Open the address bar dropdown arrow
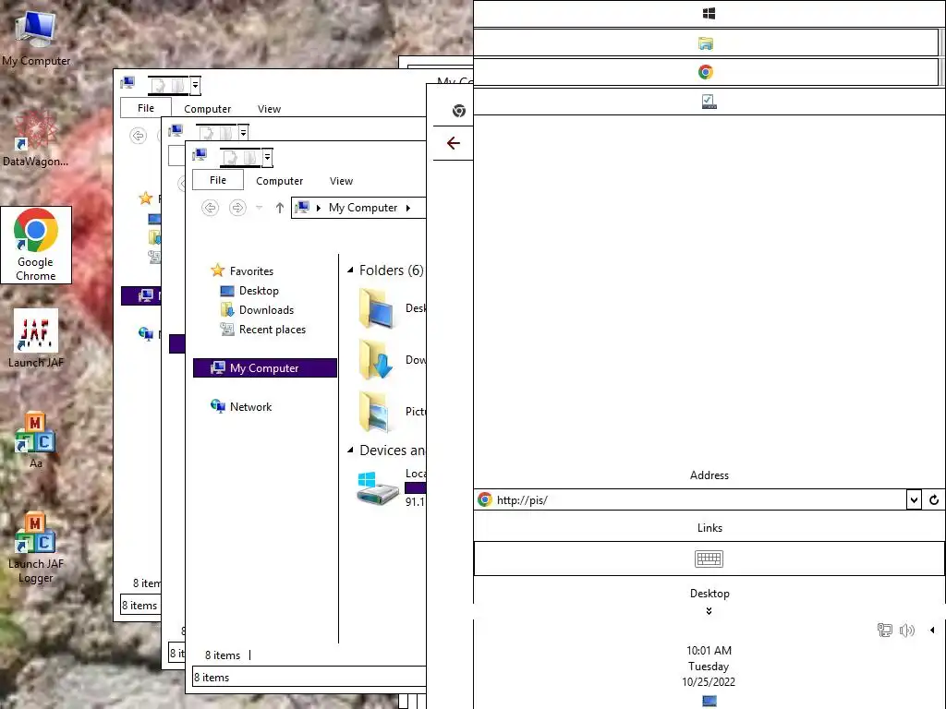Viewport: 946px width, 709px height. (914, 499)
